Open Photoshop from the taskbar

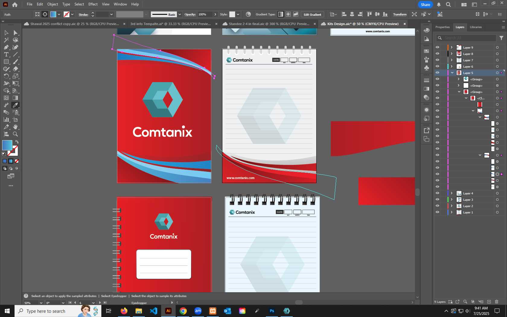coord(272,311)
